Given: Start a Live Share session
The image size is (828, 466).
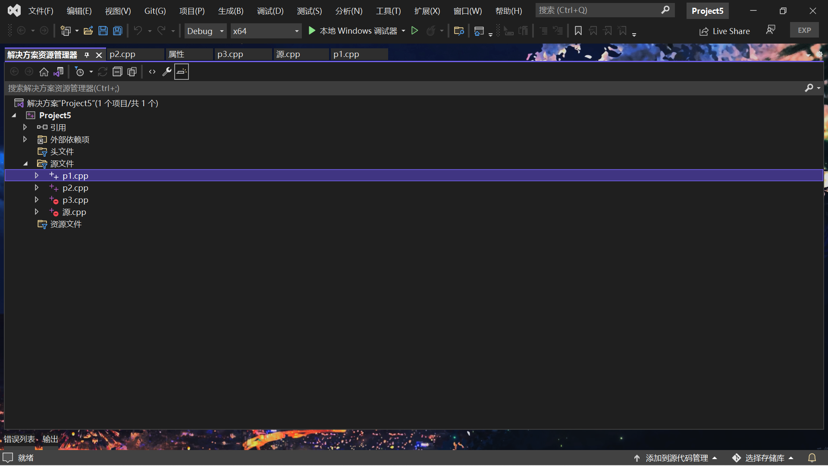Looking at the screenshot, I should tap(724, 31).
